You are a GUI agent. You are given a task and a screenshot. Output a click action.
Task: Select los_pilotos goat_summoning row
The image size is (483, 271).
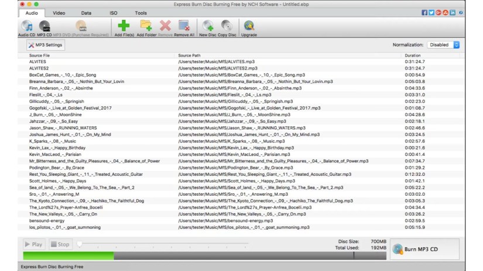pos(241,227)
